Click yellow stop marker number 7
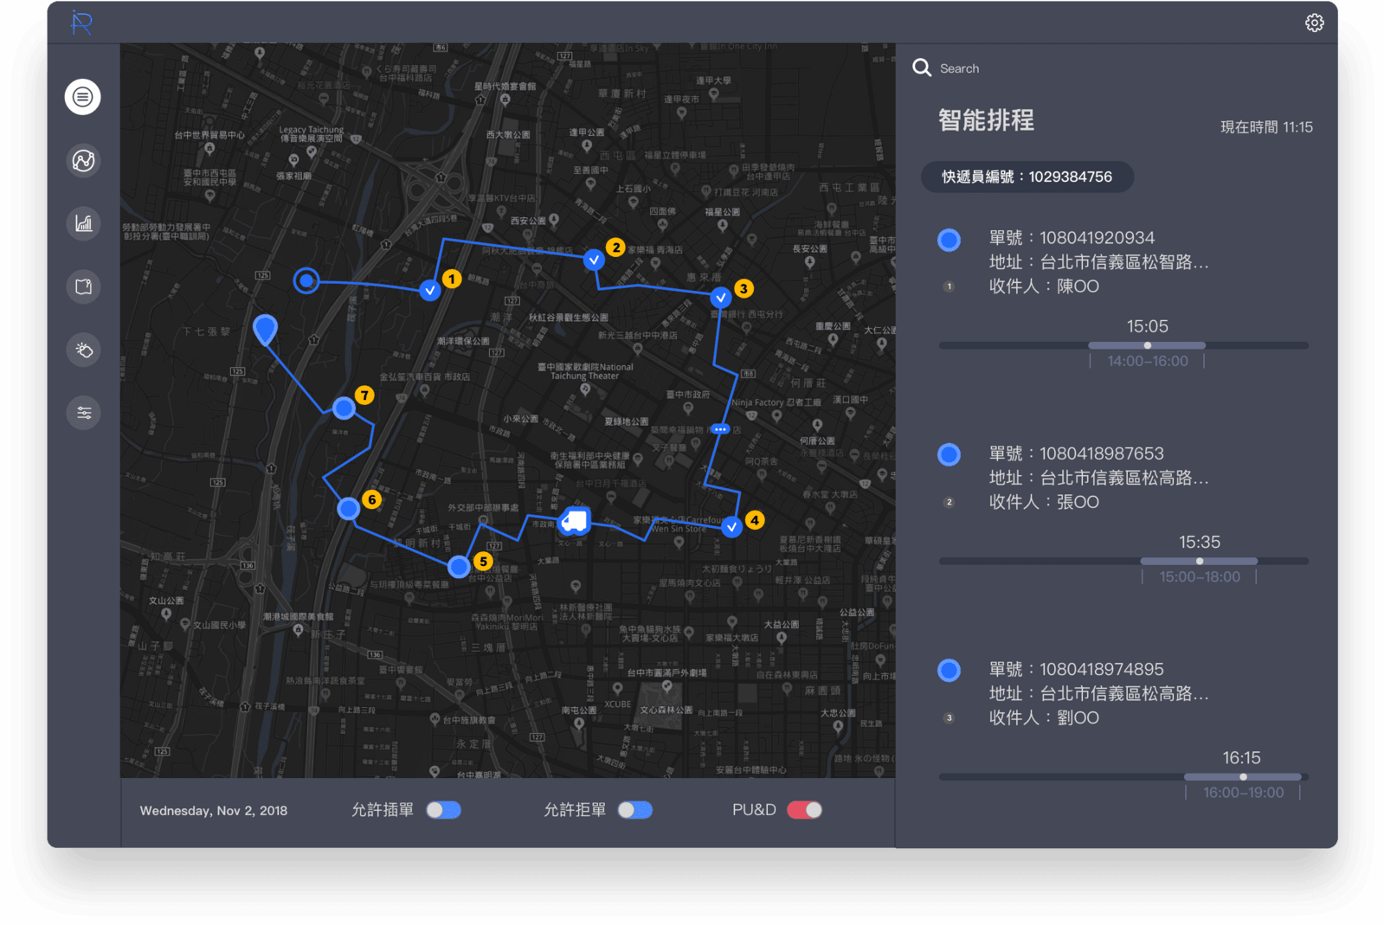1384x926 pixels. click(364, 395)
